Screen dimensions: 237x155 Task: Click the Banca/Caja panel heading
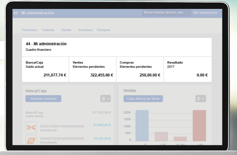tap(36, 91)
